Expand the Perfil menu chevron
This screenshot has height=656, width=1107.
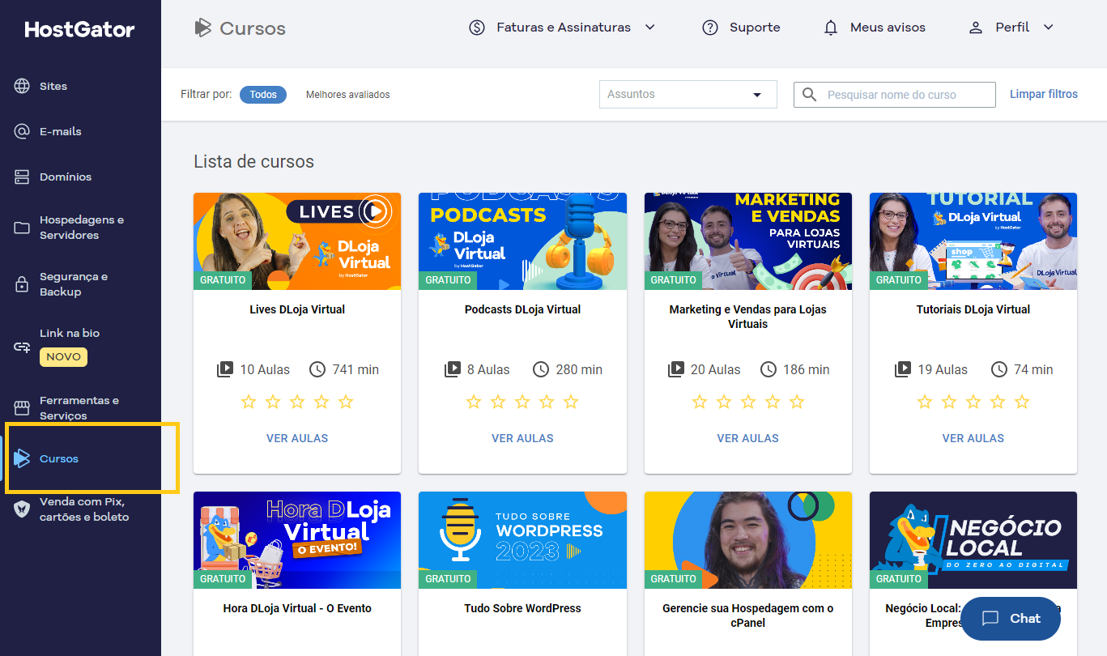(1049, 28)
